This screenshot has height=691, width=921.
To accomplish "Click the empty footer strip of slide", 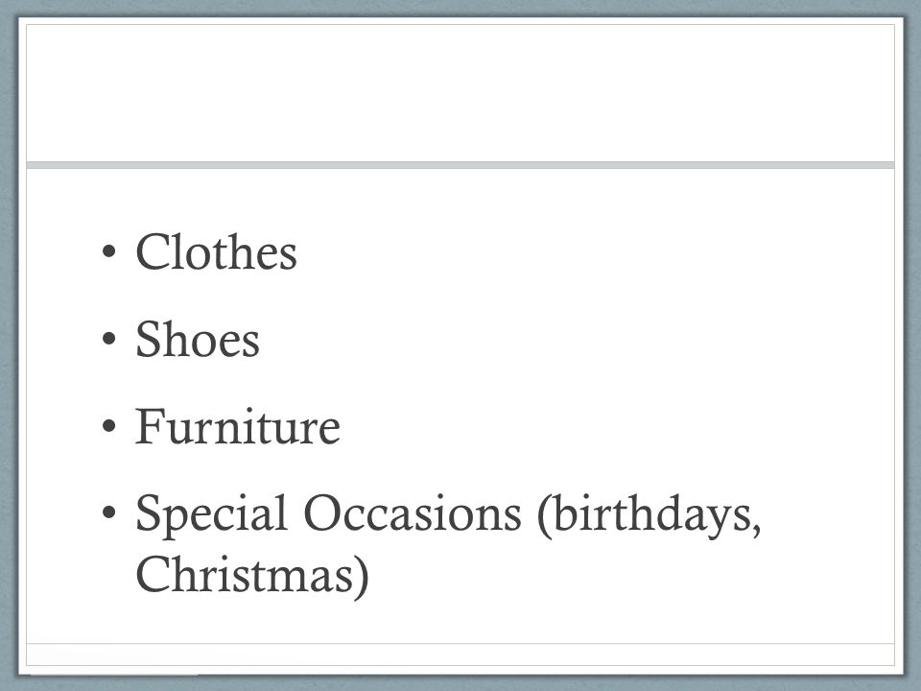I will 460,655.
